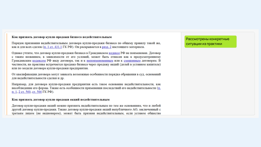Click green label Рассмотрены конкретные ситуации из практики
261x147 pixels.
[x=211, y=41]
